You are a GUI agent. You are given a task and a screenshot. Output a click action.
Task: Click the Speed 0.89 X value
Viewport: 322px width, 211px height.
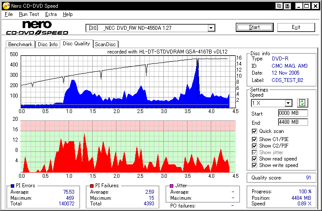pos(304,204)
